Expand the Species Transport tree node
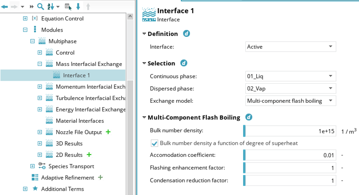The width and height of the screenshot is (359, 195). click(x=33, y=166)
